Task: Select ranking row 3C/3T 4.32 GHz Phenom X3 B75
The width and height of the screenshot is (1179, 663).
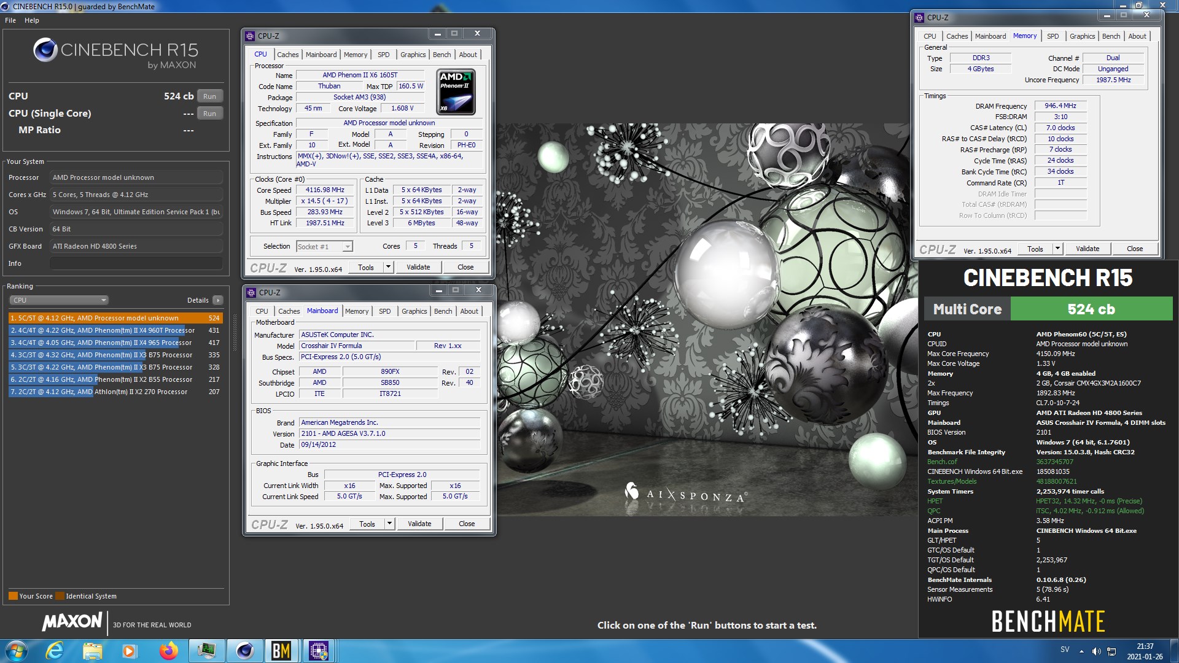Action: point(115,355)
